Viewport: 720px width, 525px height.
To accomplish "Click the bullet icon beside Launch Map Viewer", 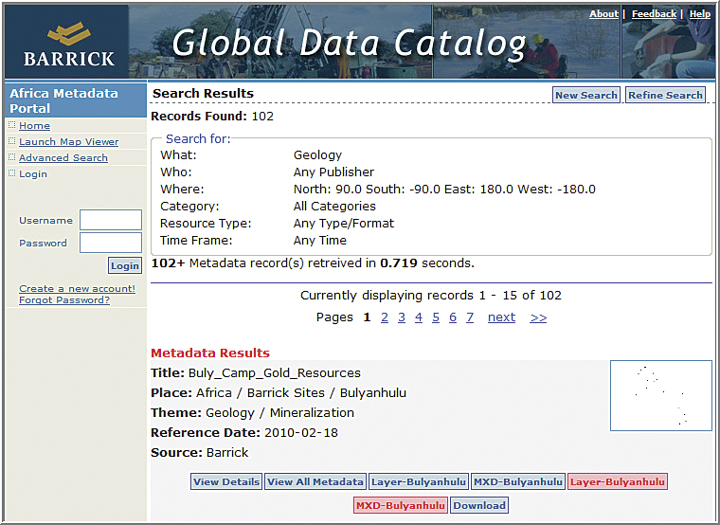I will click(12, 141).
